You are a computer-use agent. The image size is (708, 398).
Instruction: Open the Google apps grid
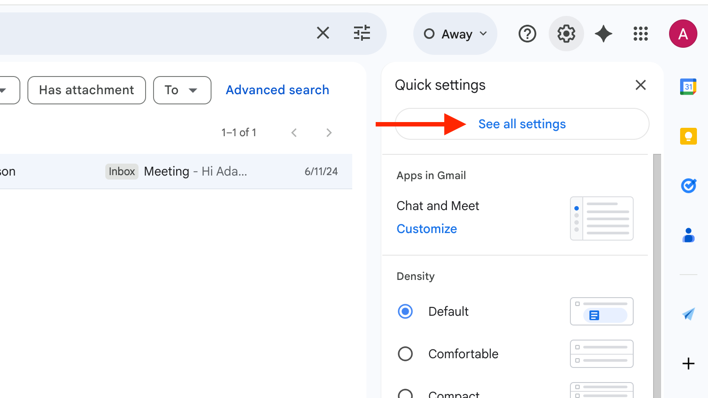640,34
